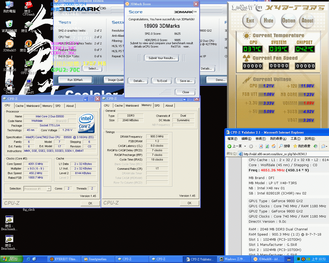Open the Tools menu (工具) in Internet Explorer

295,139
